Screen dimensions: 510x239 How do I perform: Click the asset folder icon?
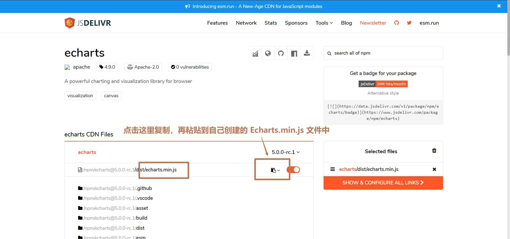(x=80, y=208)
